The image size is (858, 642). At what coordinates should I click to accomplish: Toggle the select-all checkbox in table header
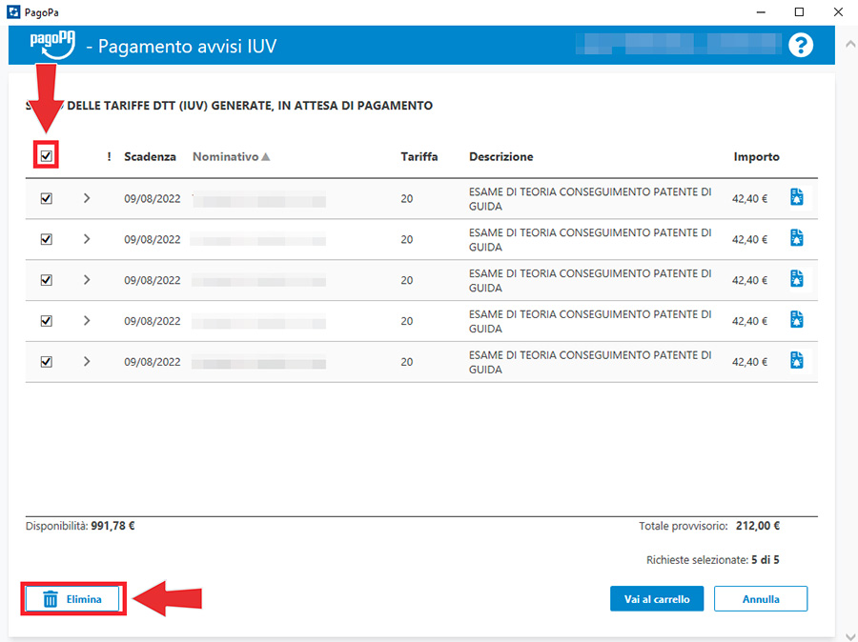click(x=46, y=156)
